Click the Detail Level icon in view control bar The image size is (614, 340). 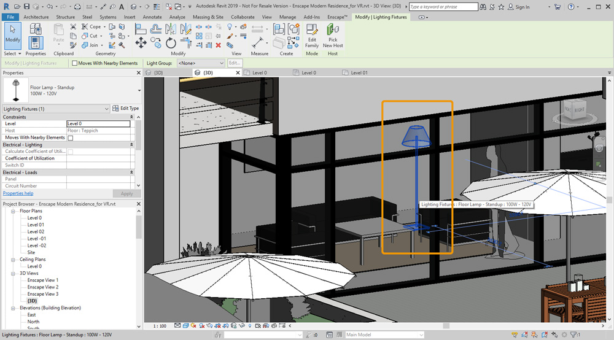click(178, 325)
